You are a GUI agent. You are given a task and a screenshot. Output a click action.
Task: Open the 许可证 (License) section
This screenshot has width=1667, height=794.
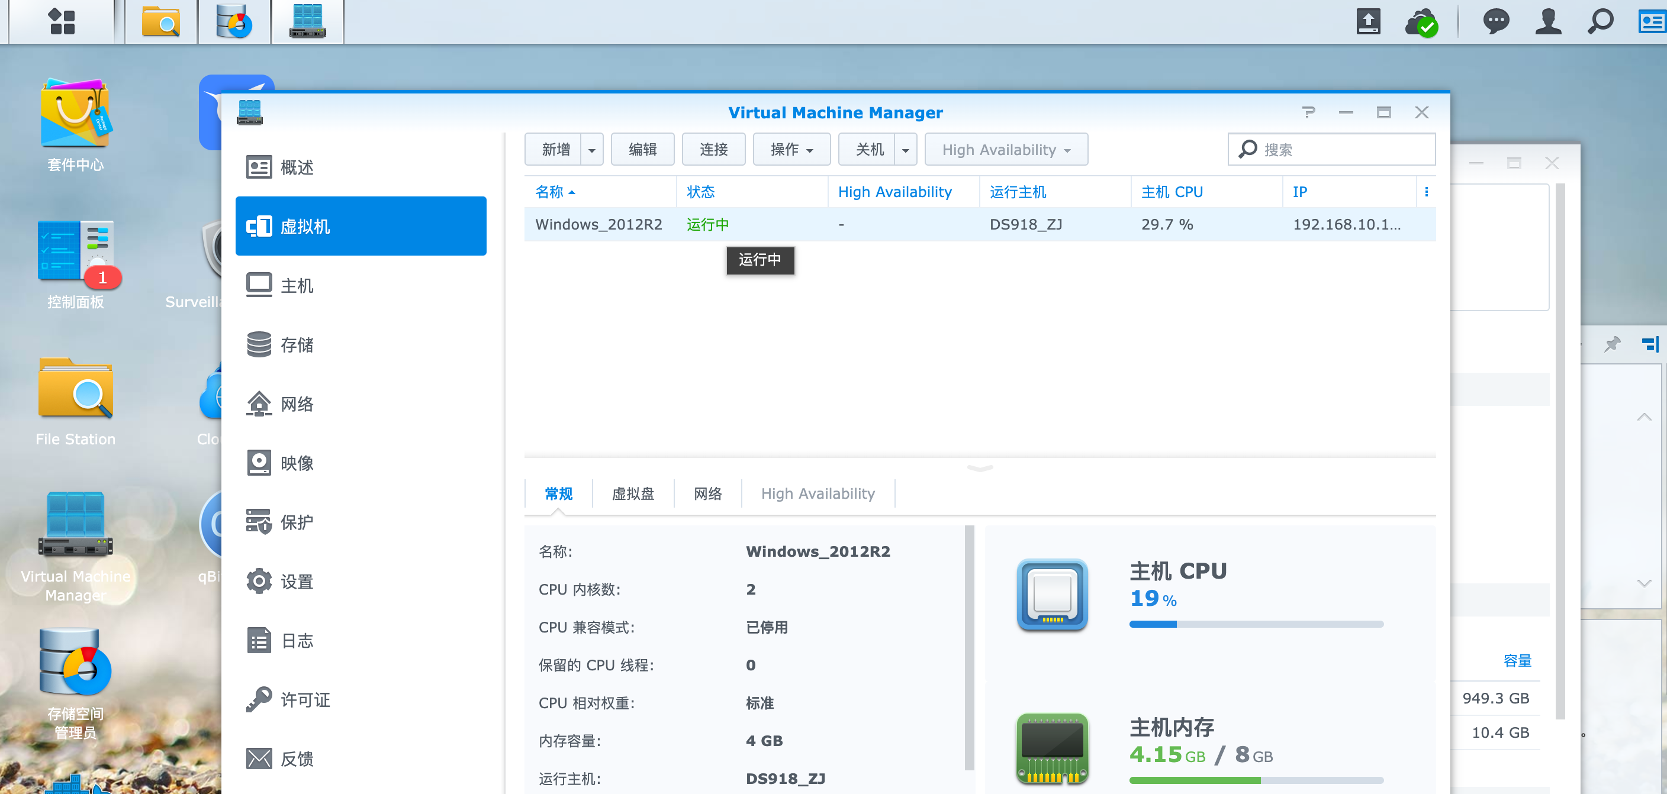point(304,699)
